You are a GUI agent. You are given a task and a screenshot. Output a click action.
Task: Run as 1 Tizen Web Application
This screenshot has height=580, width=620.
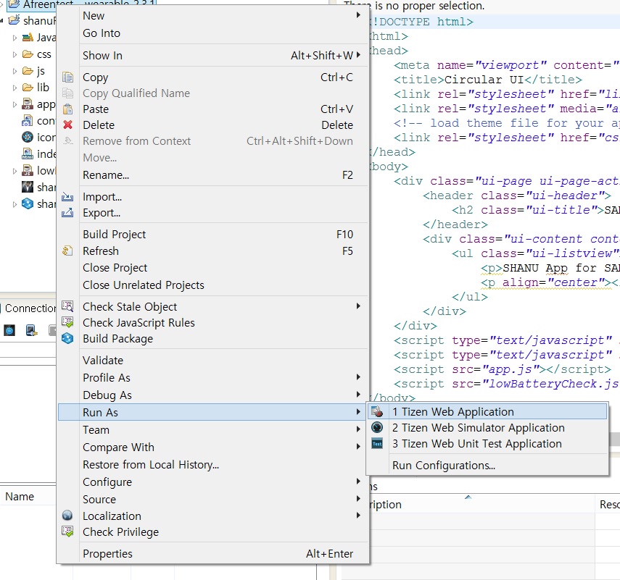point(487,411)
